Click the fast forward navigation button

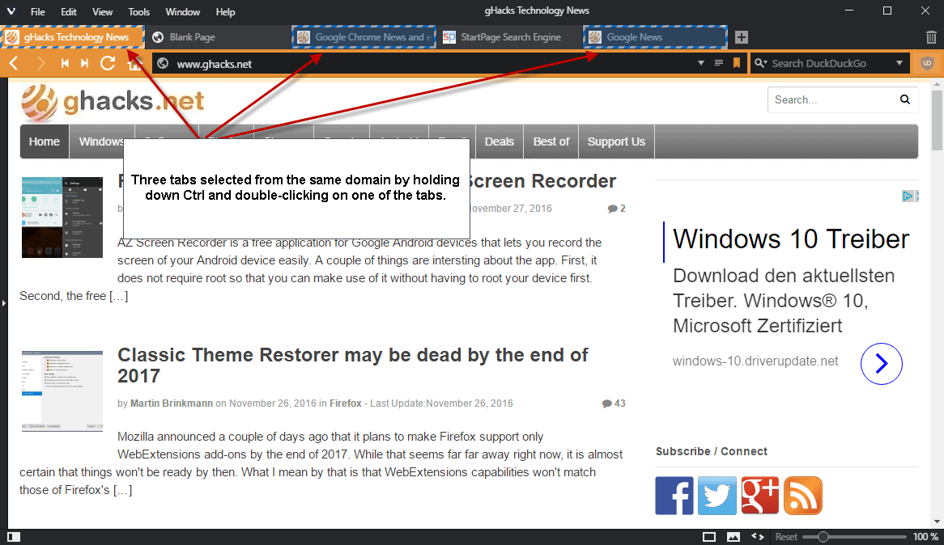[x=85, y=63]
